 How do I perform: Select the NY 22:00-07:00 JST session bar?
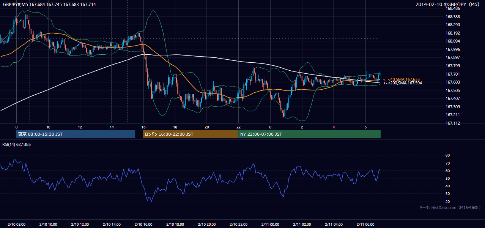[309, 134]
